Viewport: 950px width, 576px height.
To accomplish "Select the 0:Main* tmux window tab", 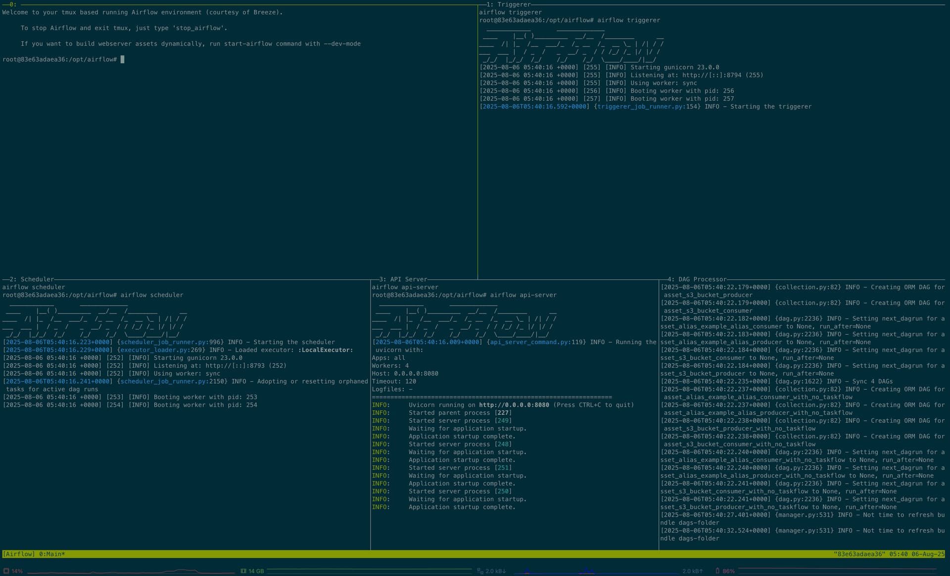I will click(52, 554).
